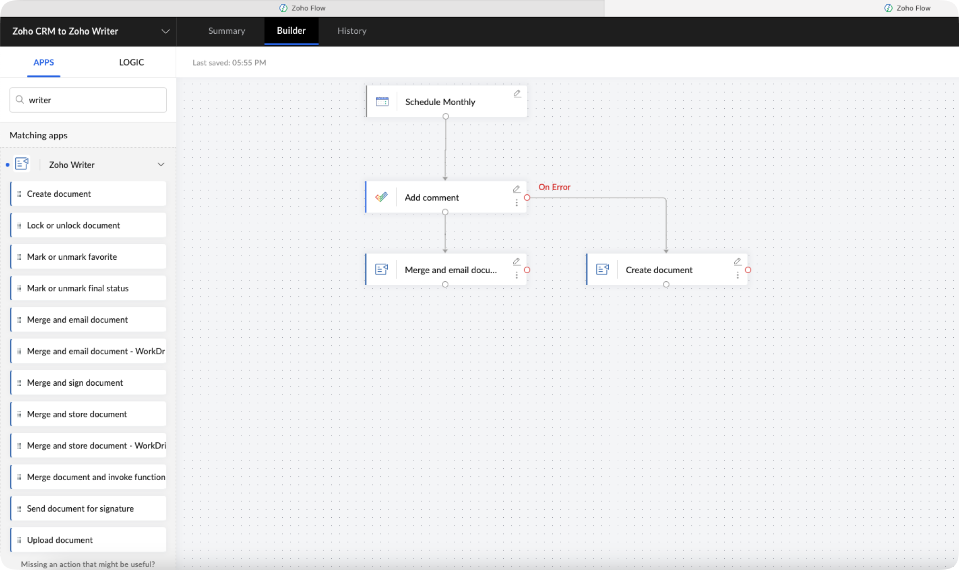The image size is (959, 570).
Task: Open three-dot menu on Add comment node
Action: (517, 203)
